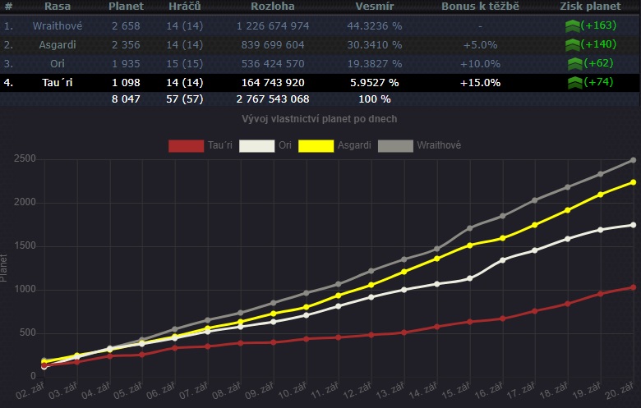Click the Ori race name in table
Image resolution: width=641 pixels, height=408 pixels.
coord(57,63)
